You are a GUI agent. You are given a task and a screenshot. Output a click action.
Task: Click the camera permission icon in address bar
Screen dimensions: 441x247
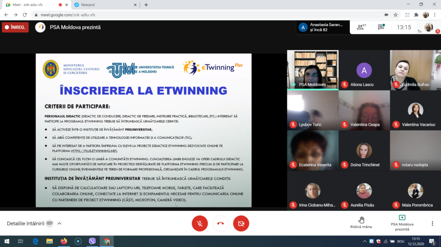386,15
